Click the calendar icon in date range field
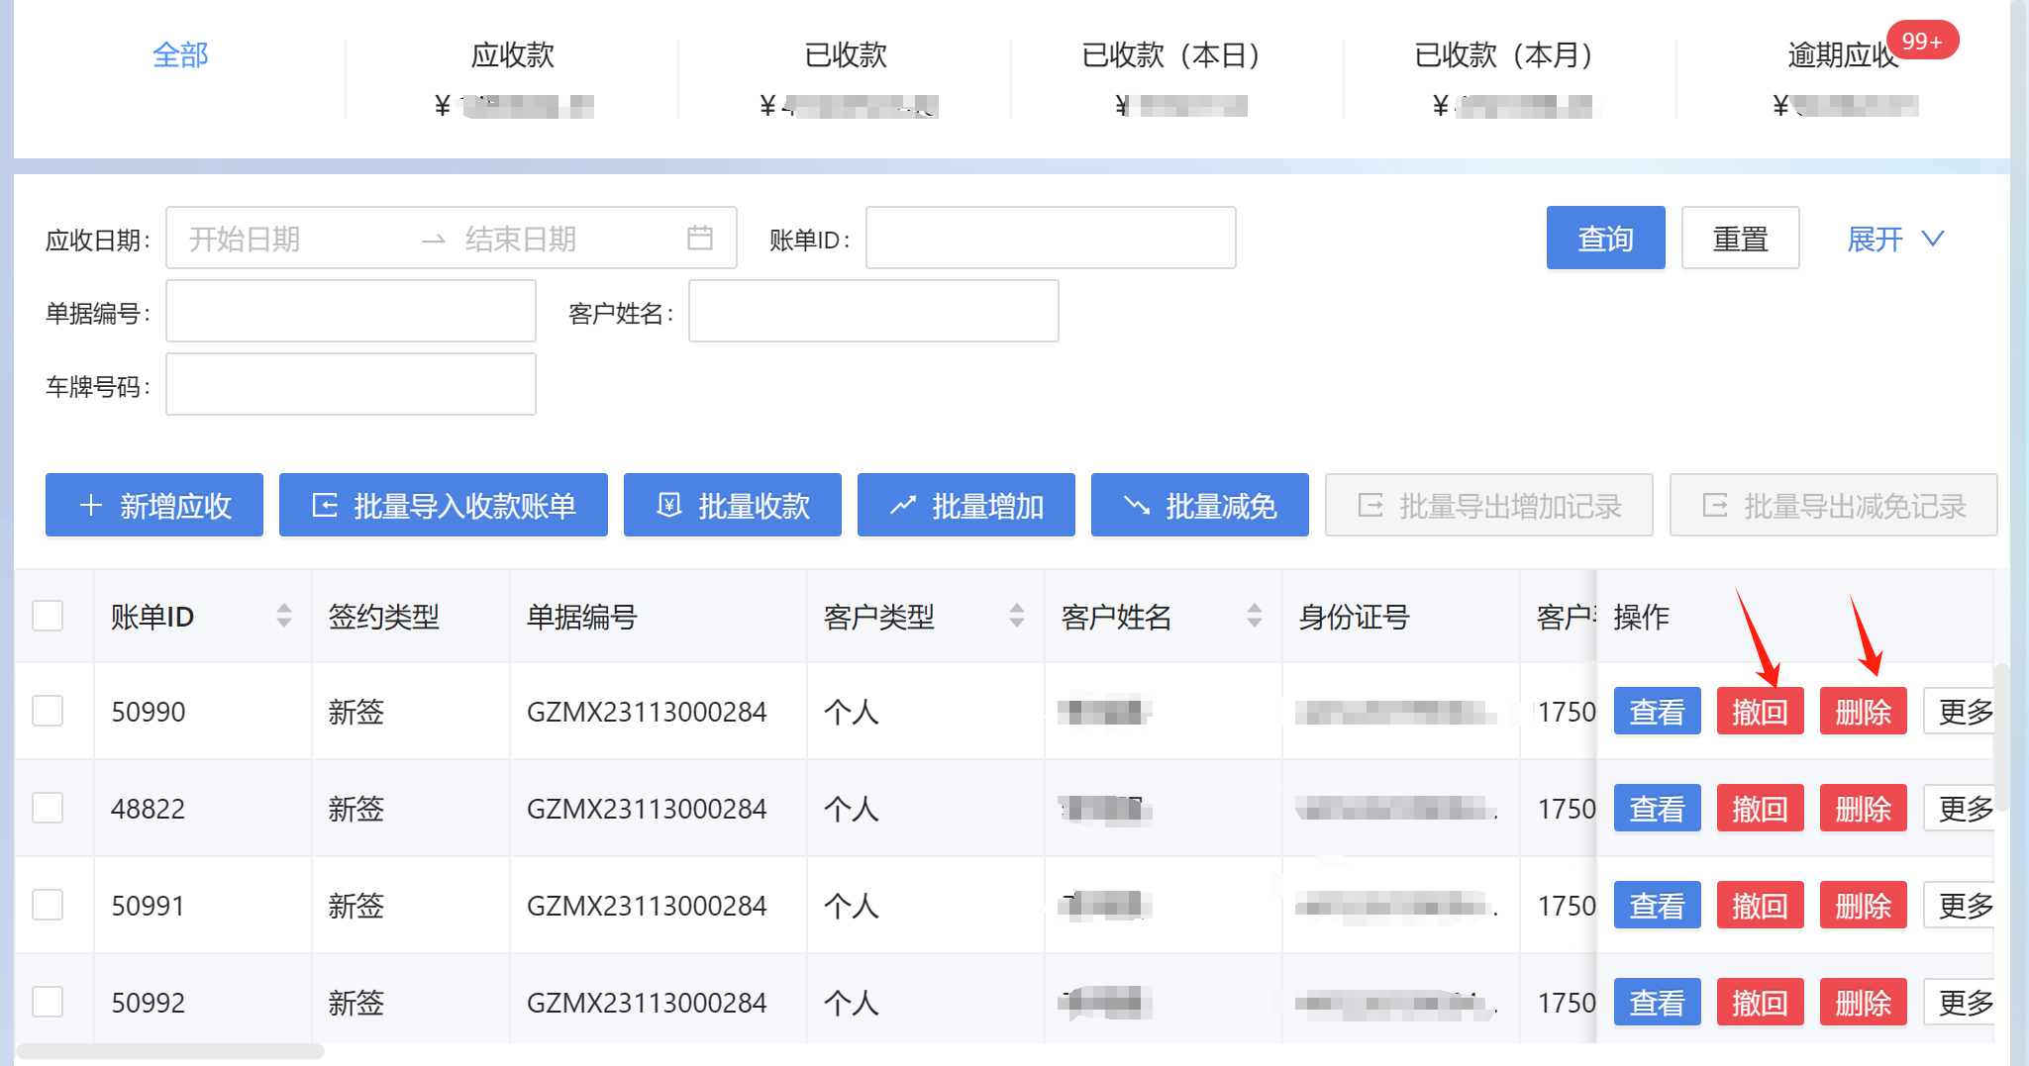This screenshot has height=1066, width=2029. [700, 238]
